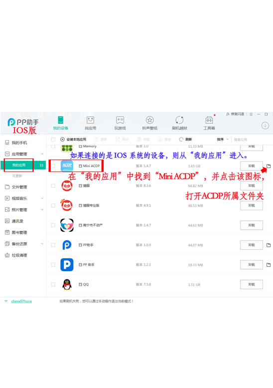Click the 刷新 refresh button
This screenshot has height=388, width=273.
pyautogui.click(x=185, y=139)
